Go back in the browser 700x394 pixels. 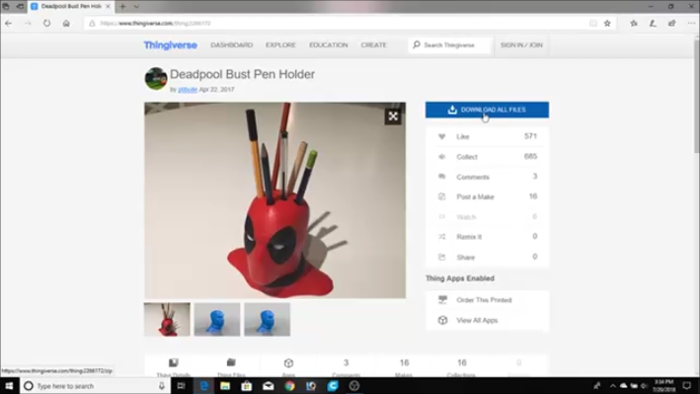point(9,24)
